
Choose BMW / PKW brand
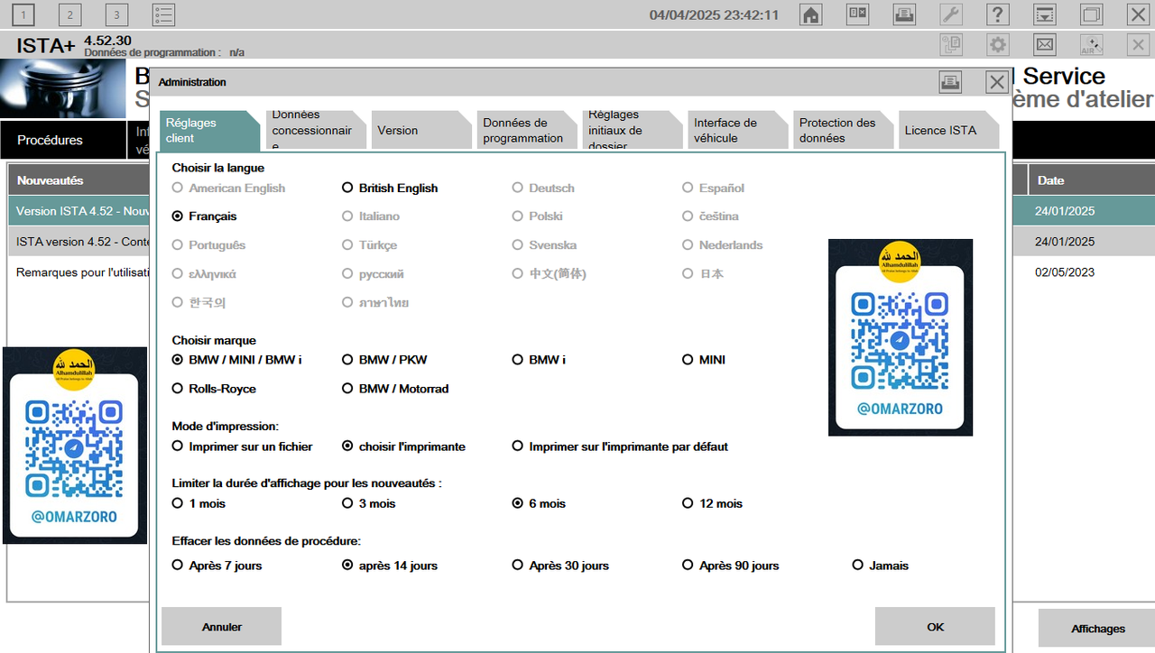click(x=384, y=360)
